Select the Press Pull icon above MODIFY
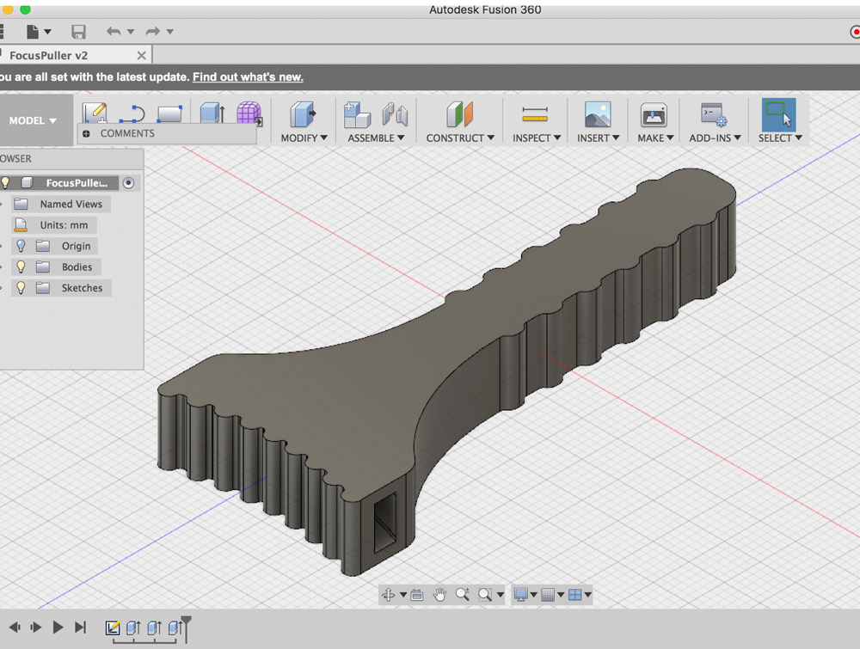This screenshot has width=860, height=649. point(303,114)
